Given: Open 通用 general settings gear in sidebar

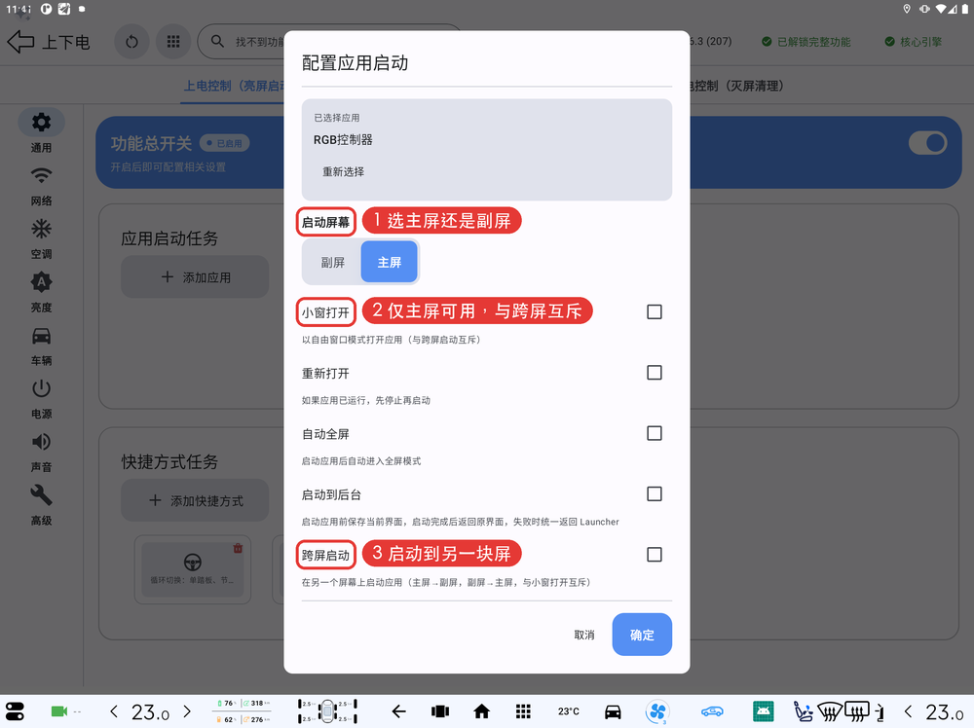Looking at the screenshot, I should click(41, 129).
